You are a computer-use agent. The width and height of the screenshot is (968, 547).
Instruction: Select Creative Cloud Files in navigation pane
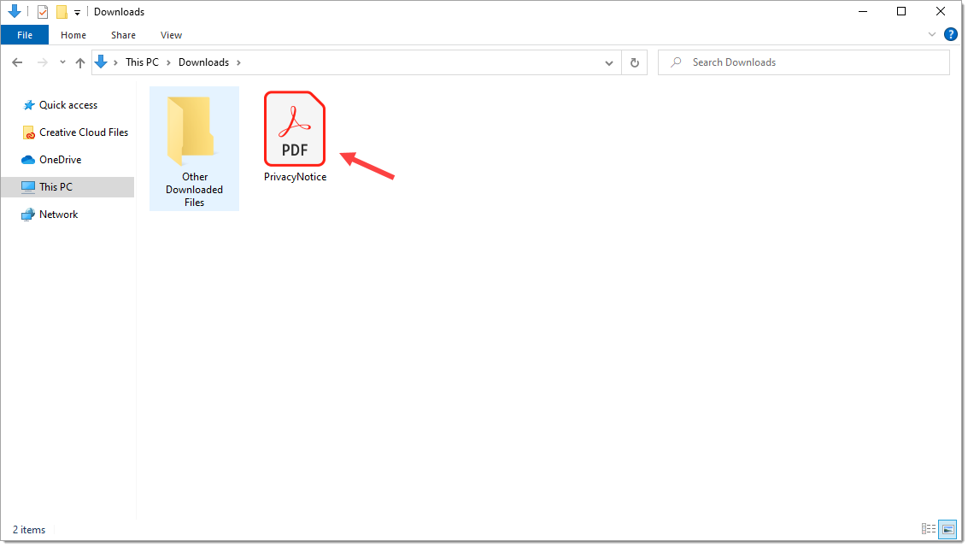click(75, 132)
